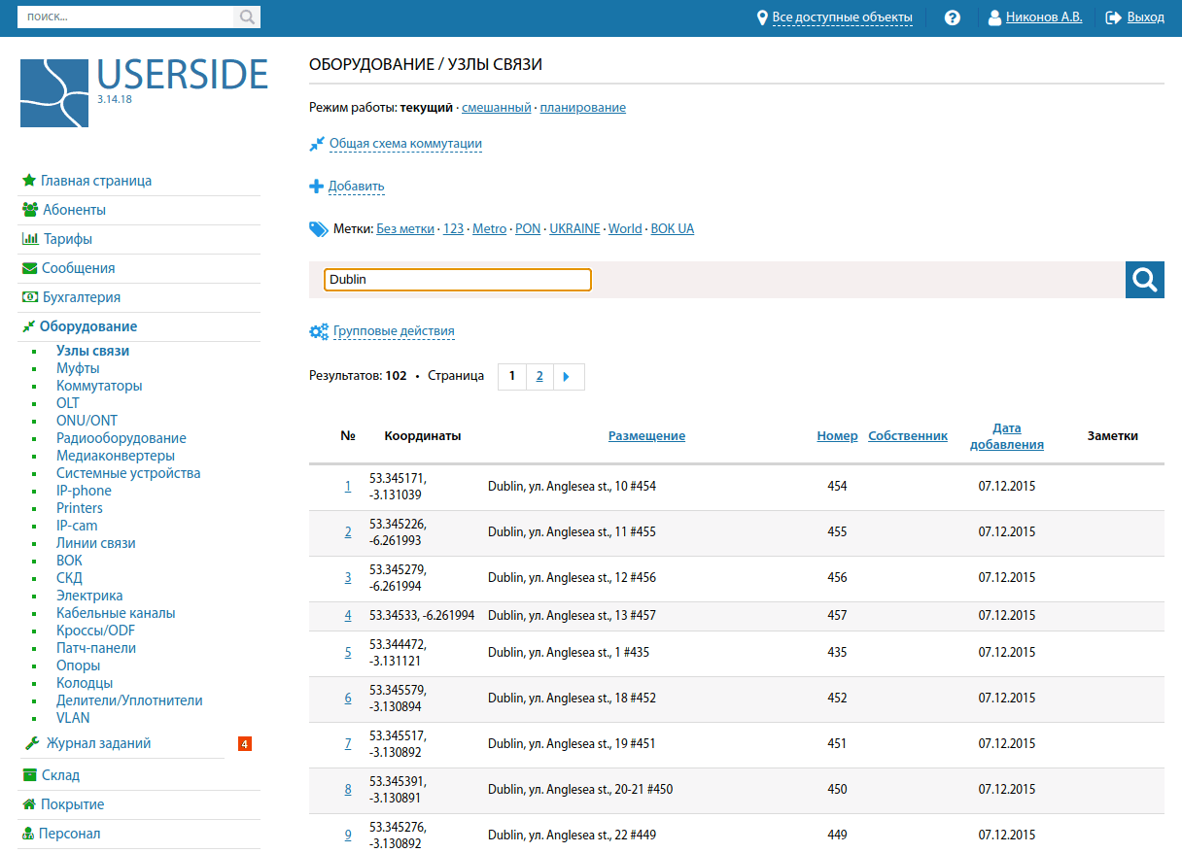Click the gears icon for Групповые действия
The image size is (1182, 853).
point(318,331)
